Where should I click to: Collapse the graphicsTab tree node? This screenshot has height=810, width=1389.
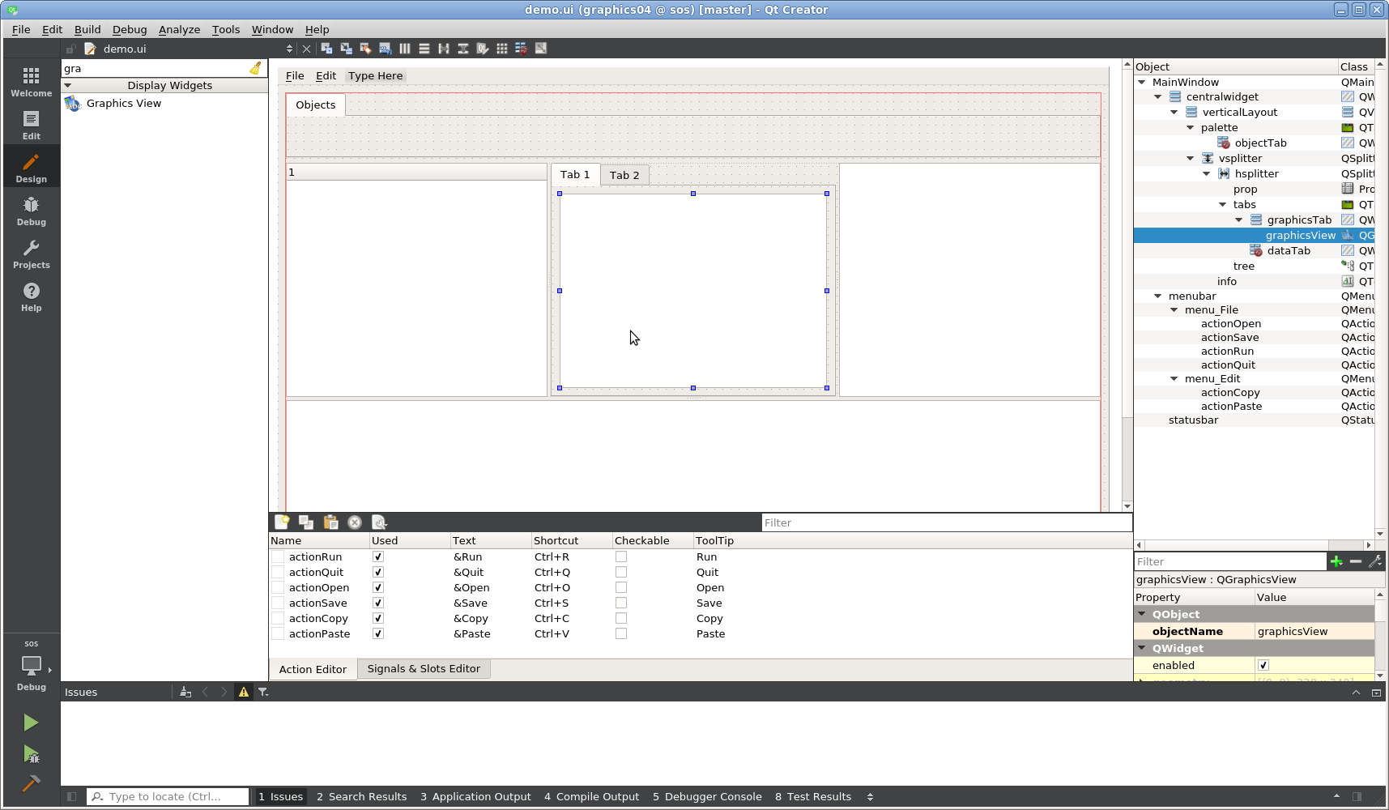(x=1239, y=220)
